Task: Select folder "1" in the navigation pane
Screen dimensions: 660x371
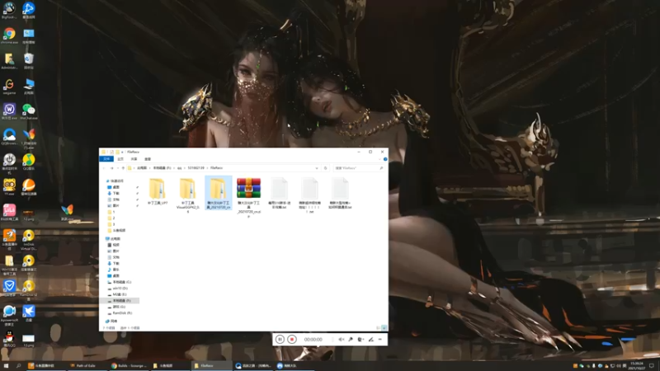Action: 111,212
